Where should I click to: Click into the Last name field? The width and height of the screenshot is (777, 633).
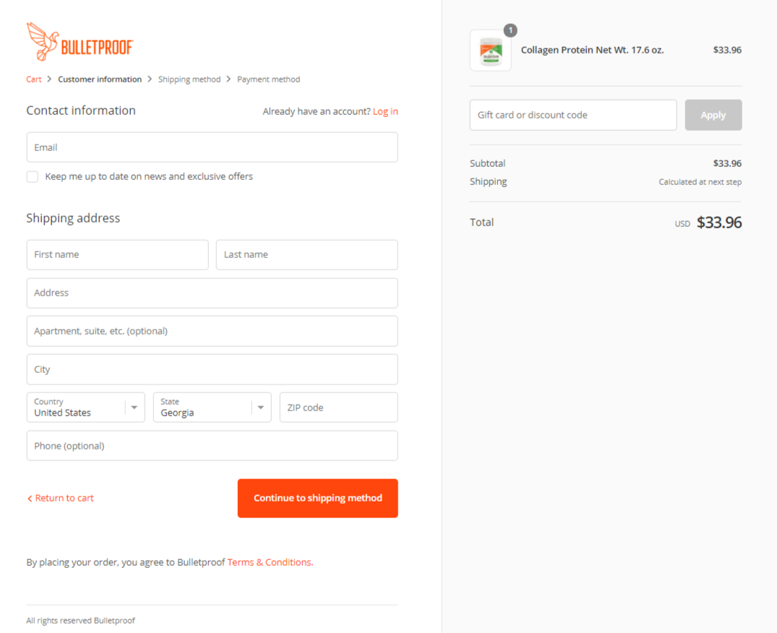(x=306, y=254)
